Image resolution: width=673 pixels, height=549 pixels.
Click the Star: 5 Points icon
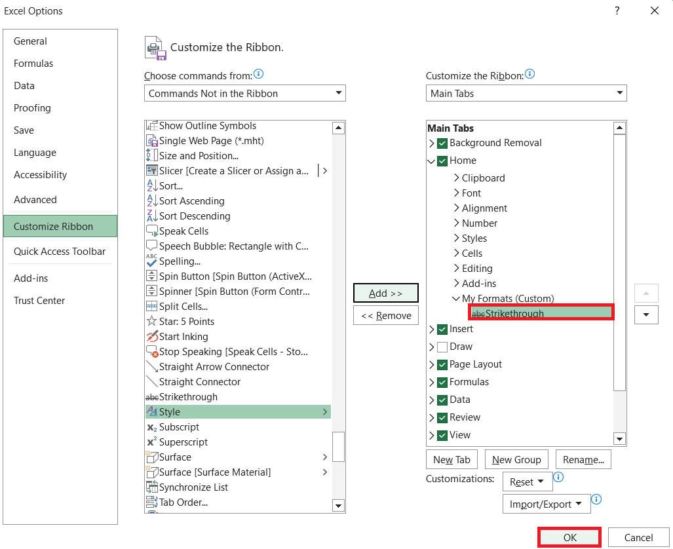point(152,321)
